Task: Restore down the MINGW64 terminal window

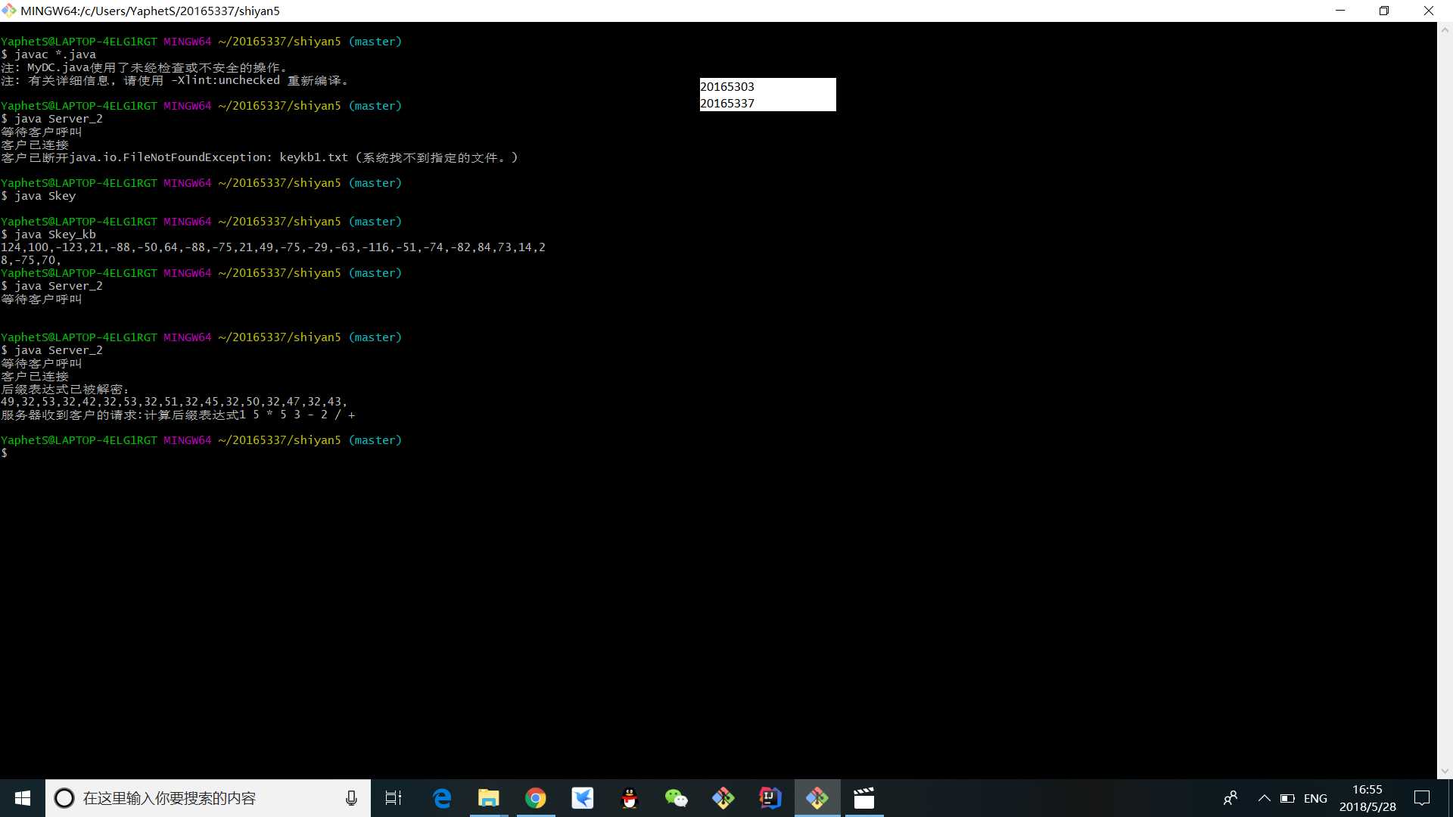Action: pyautogui.click(x=1384, y=11)
